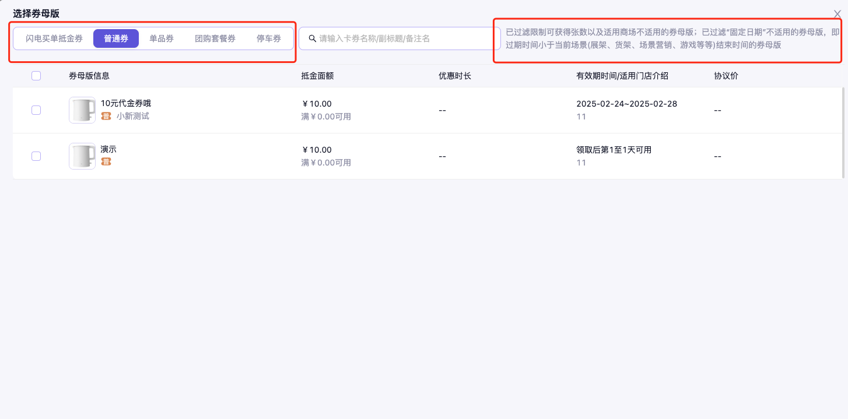The height and width of the screenshot is (419, 848).
Task: Click the 演示 template name
Action: coord(108,149)
